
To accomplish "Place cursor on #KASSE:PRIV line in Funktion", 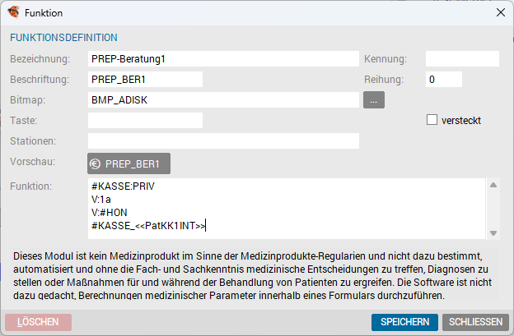I will point(123,186).
